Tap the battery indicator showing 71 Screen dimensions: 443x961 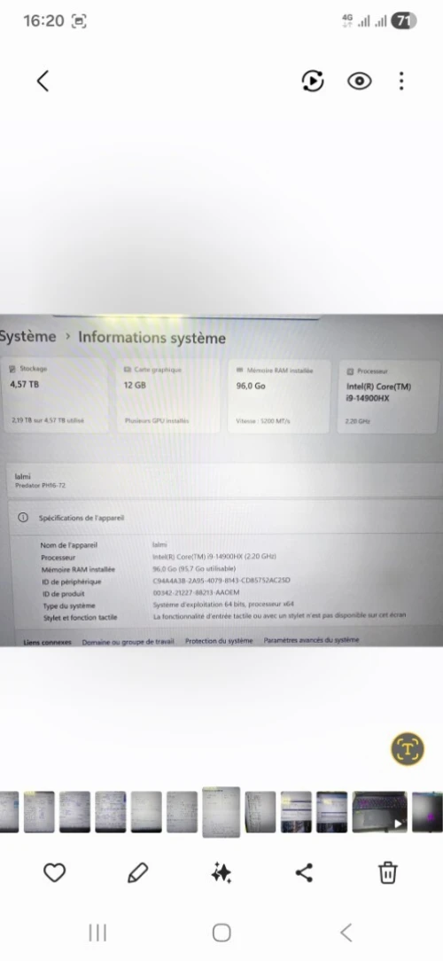click(x=404, y=21)
